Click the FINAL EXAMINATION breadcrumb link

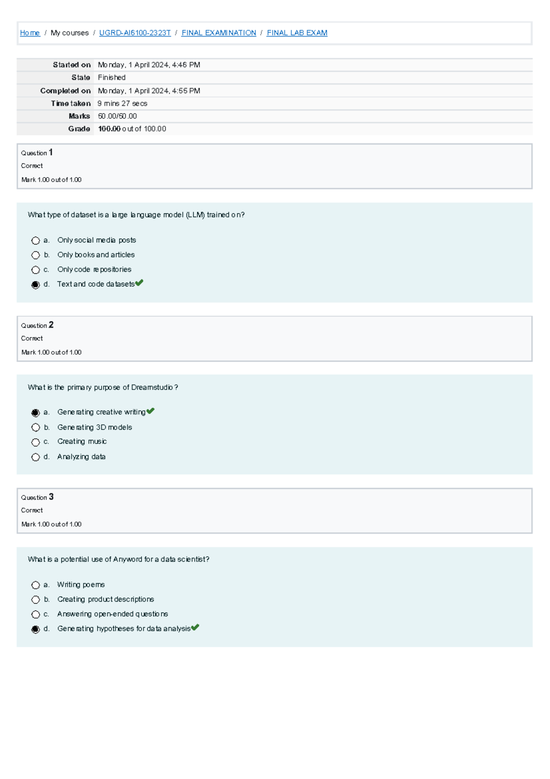pyautogui.click(x=219, y=33)
